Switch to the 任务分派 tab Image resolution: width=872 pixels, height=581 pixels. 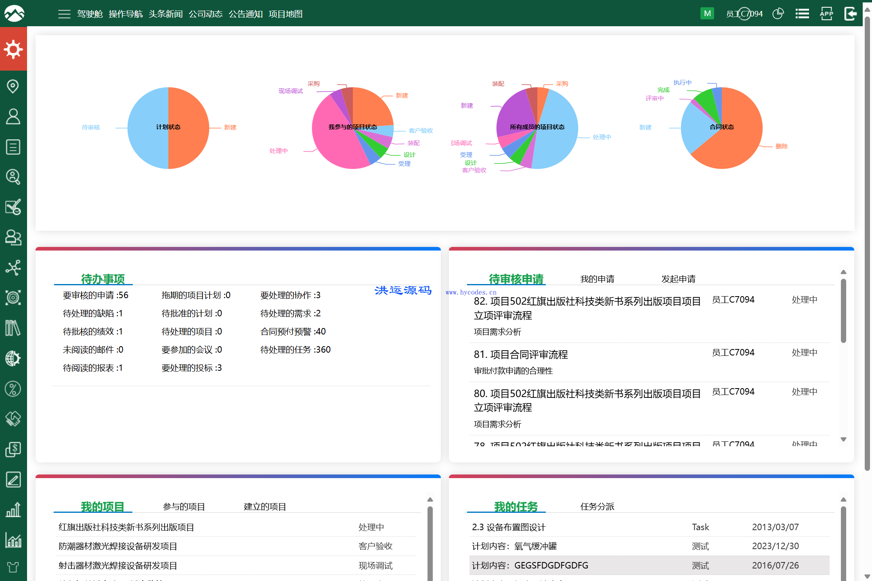[597, 506]
